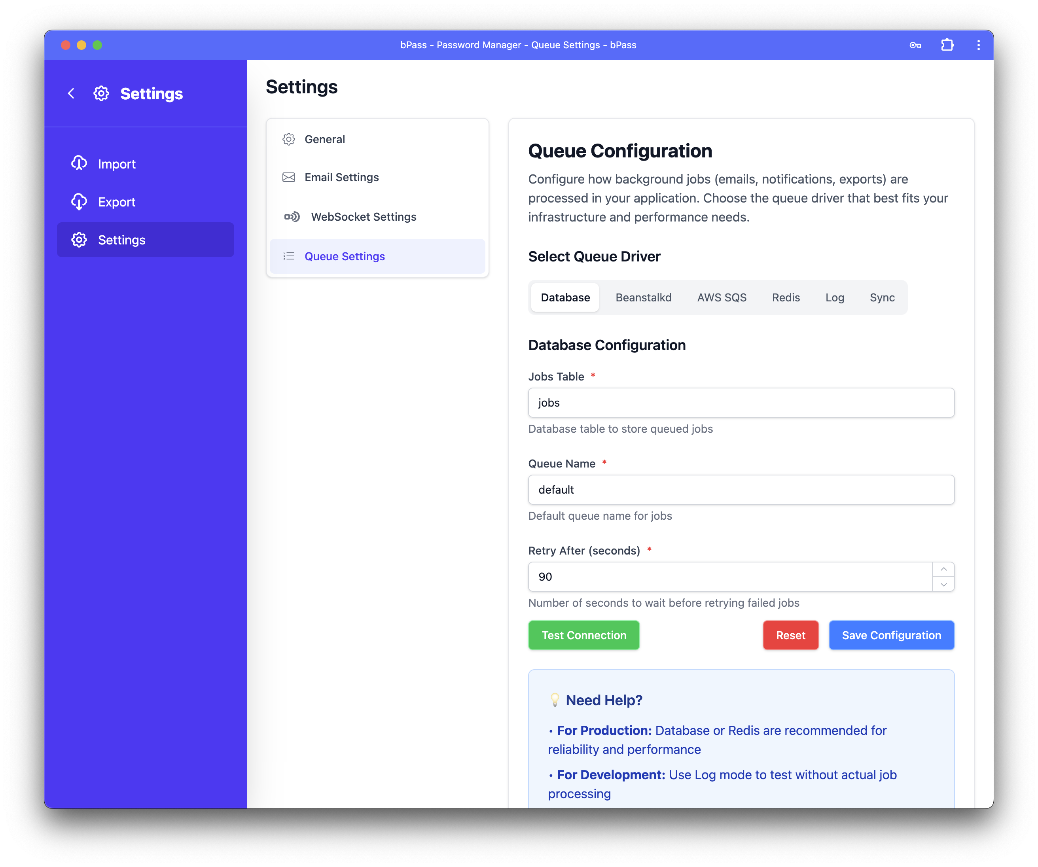Click the Email Settings envelope icon

[289, 178]
